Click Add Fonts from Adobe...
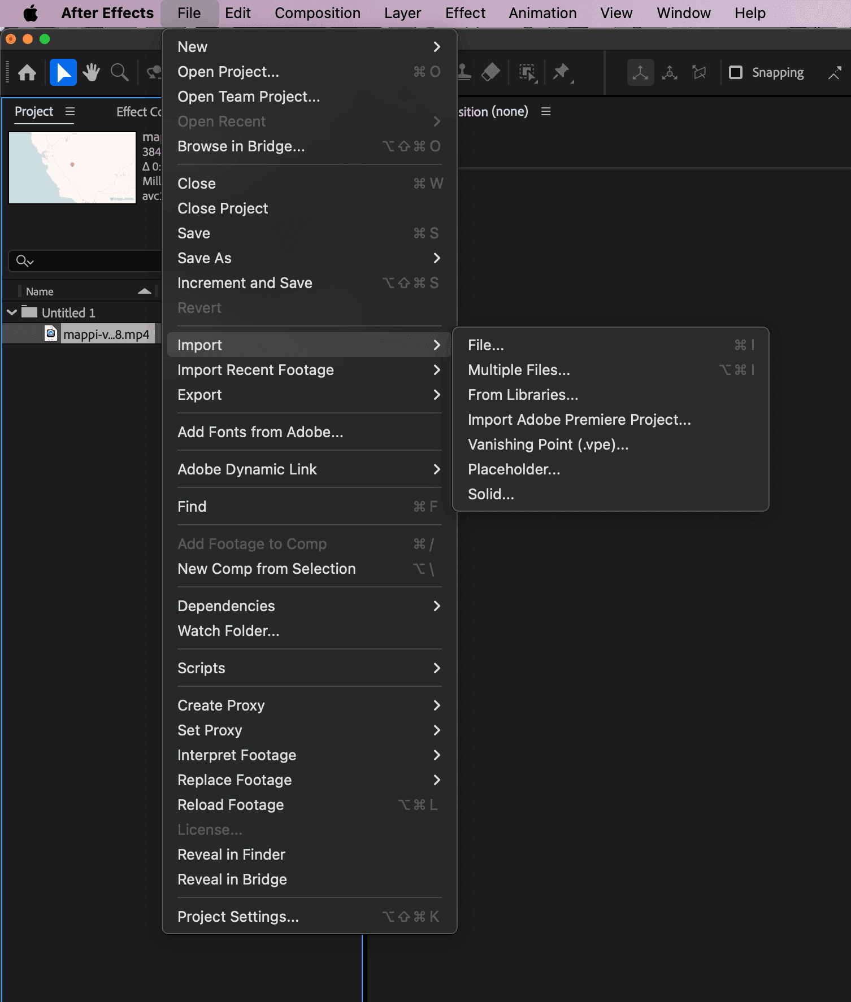 pyautogui.click(x=309, y=432)
